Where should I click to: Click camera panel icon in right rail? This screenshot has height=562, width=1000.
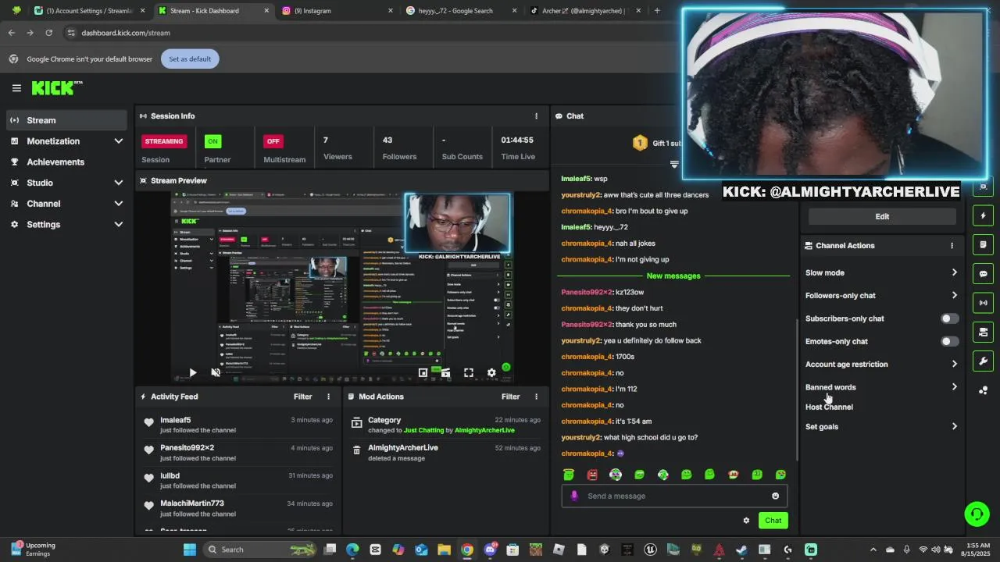coord(983,332)
